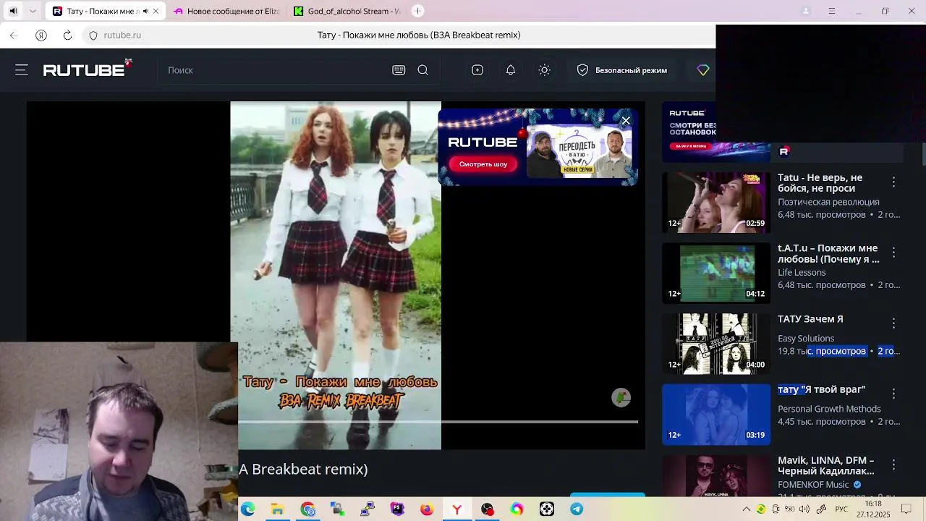The image size is (926, 521).
Task: Open title тату "Я твой враг"
Action: click(x=821, y=389)
